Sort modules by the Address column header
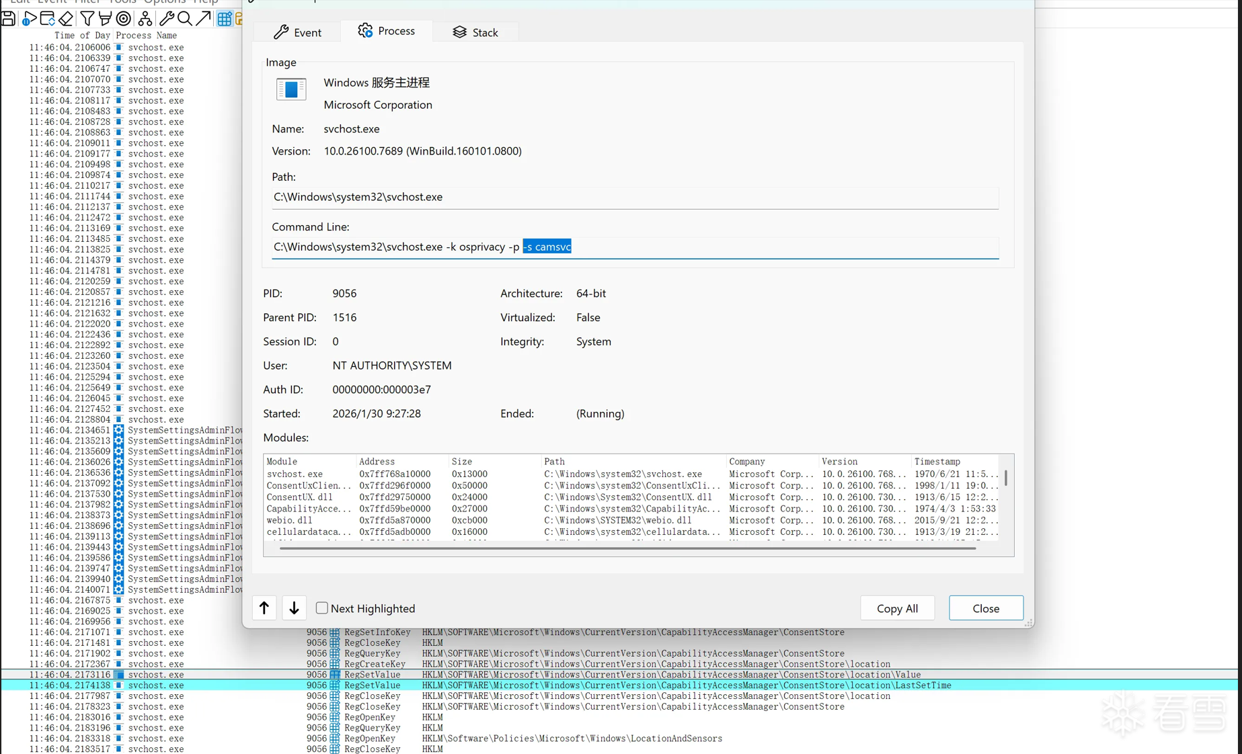The height and width of the screenshot is (754, 1242). coord(402,462)
